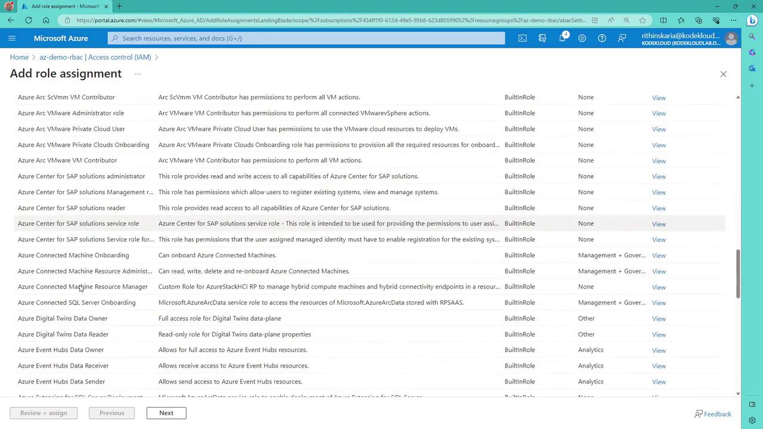Viewport: 763px width, 429px height.
Task: Click the role list vertical scrollbar thumb
Action: 737,274
